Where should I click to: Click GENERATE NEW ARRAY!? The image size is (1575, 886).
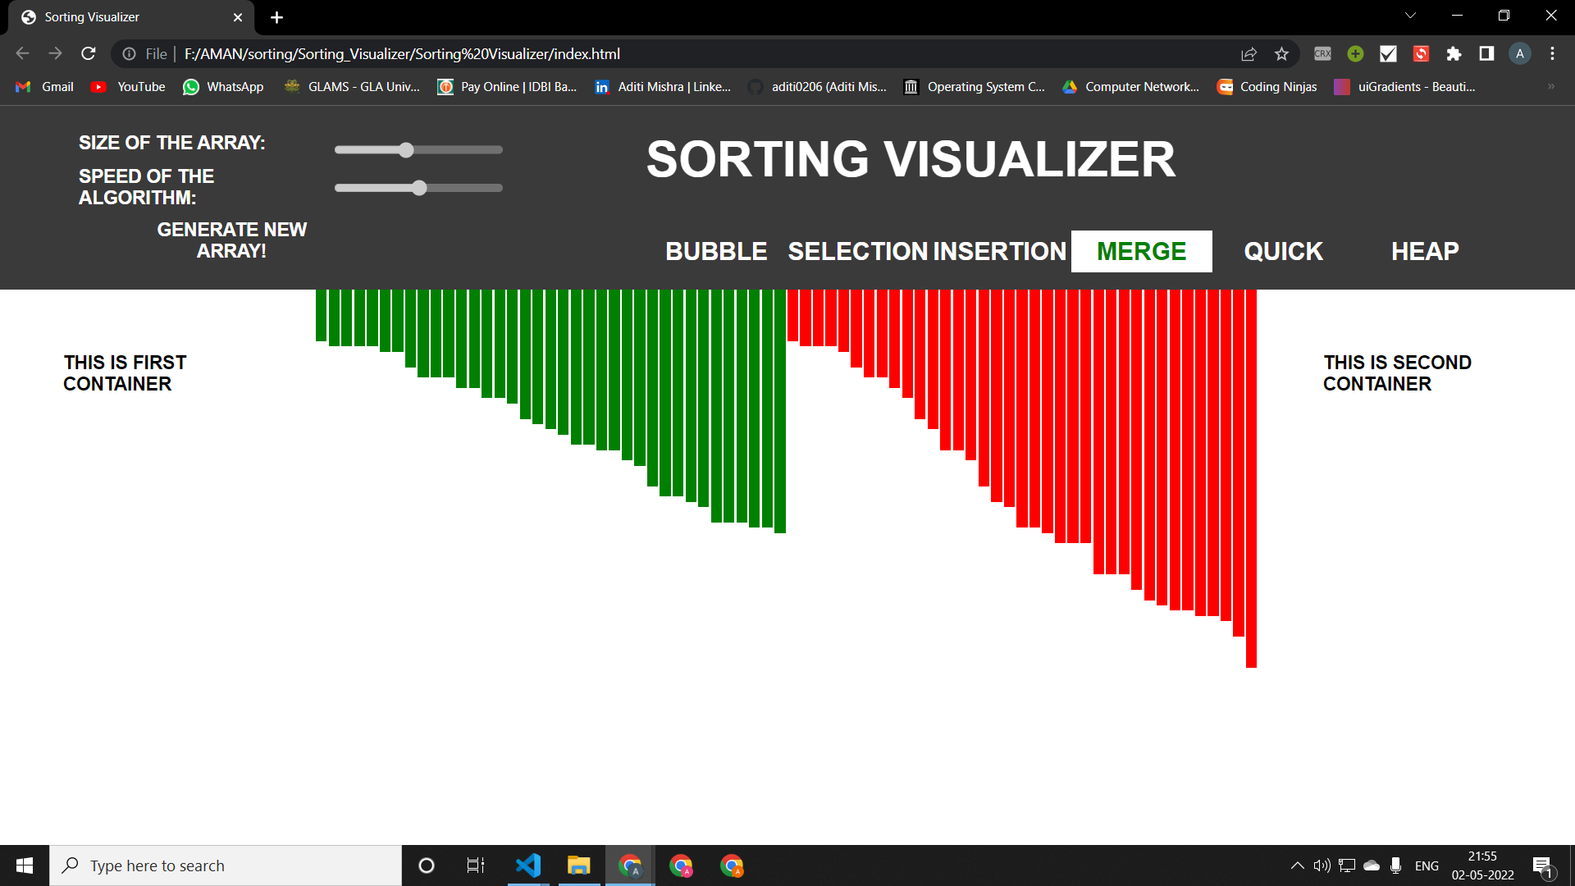tap(232, 240)
